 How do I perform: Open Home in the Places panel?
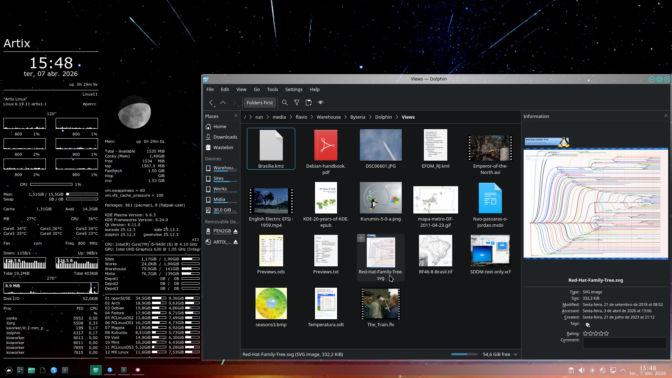click(221, 126)
